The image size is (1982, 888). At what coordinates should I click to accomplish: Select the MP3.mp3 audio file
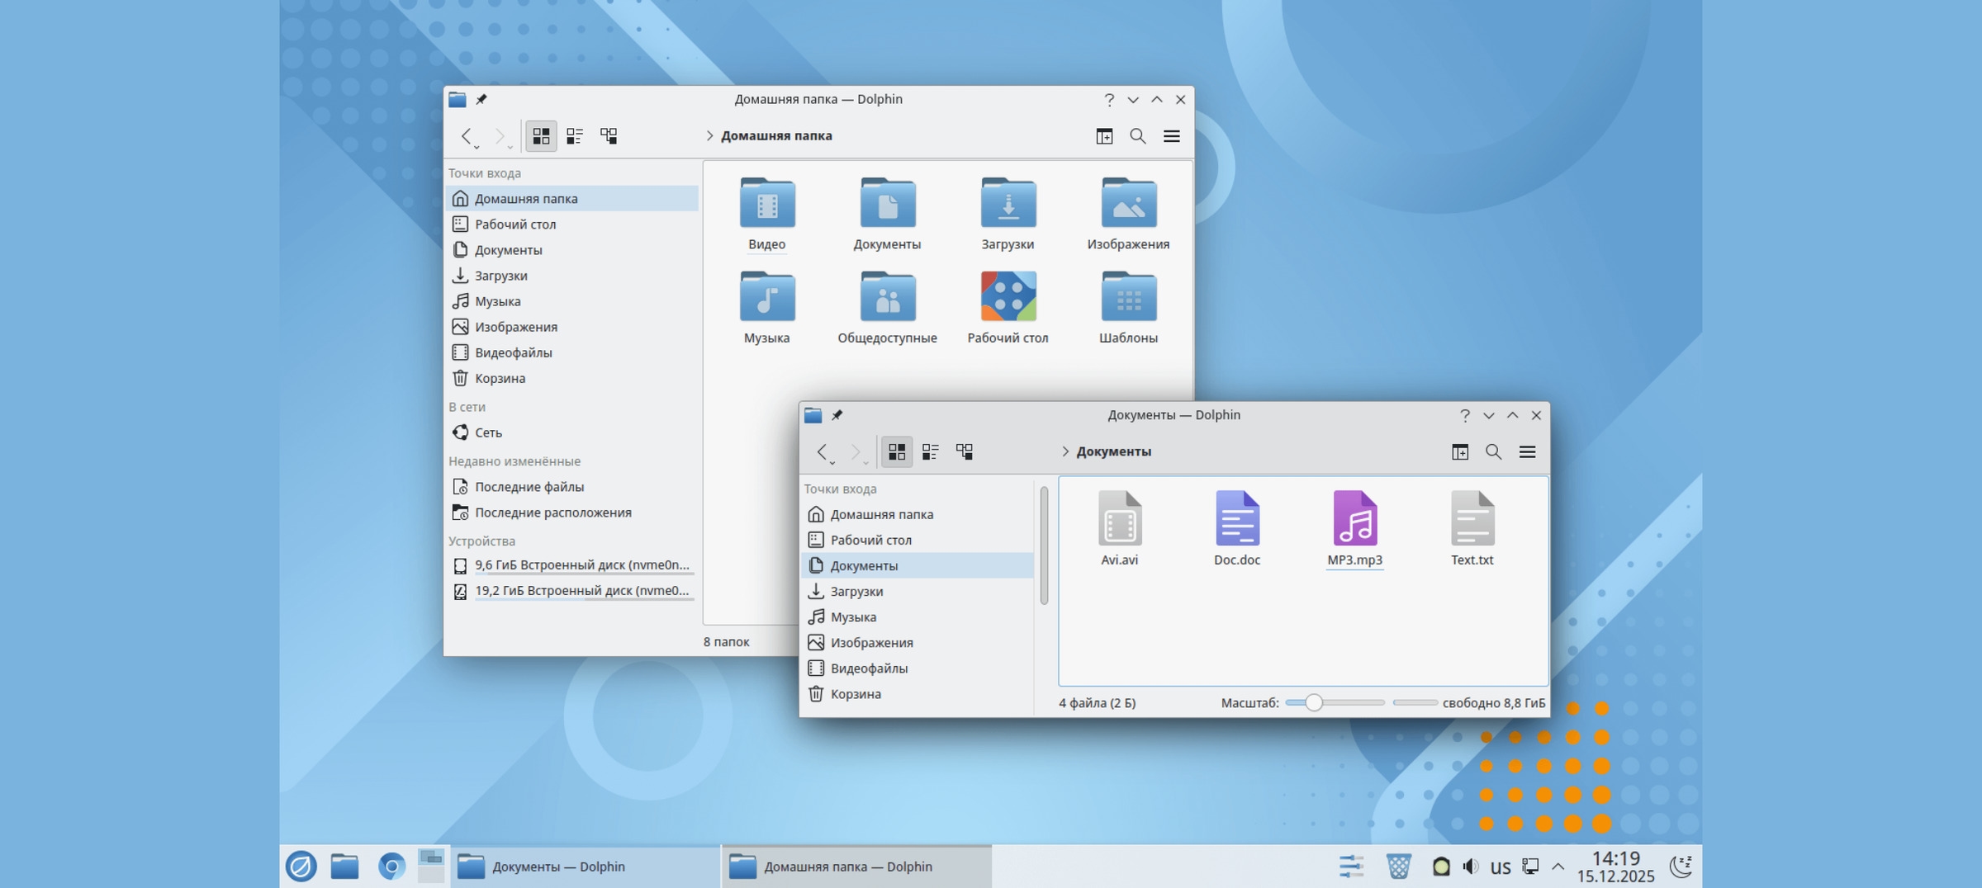coord(1354,528)
